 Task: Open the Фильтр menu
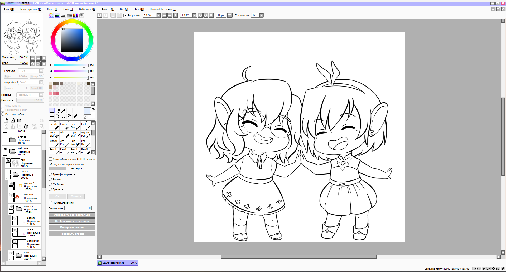[x=107, y=9]
